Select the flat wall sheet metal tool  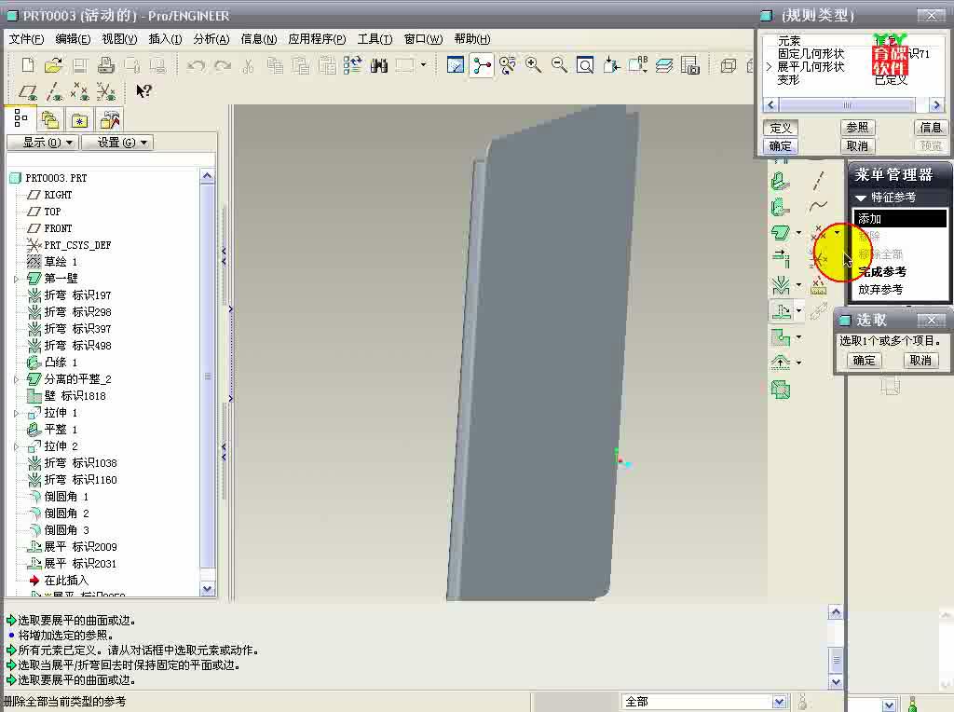coord(781,182)
